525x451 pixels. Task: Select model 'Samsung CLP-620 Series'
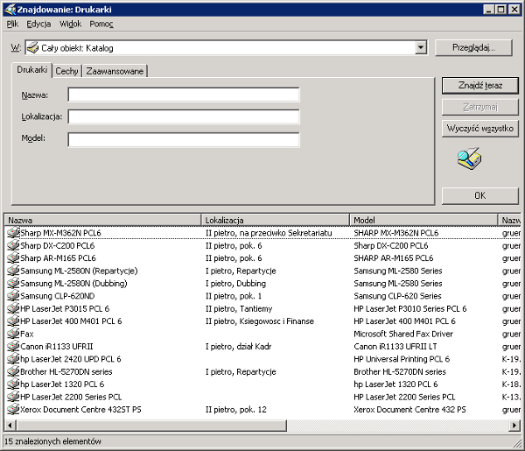click(x=397, y=296)
